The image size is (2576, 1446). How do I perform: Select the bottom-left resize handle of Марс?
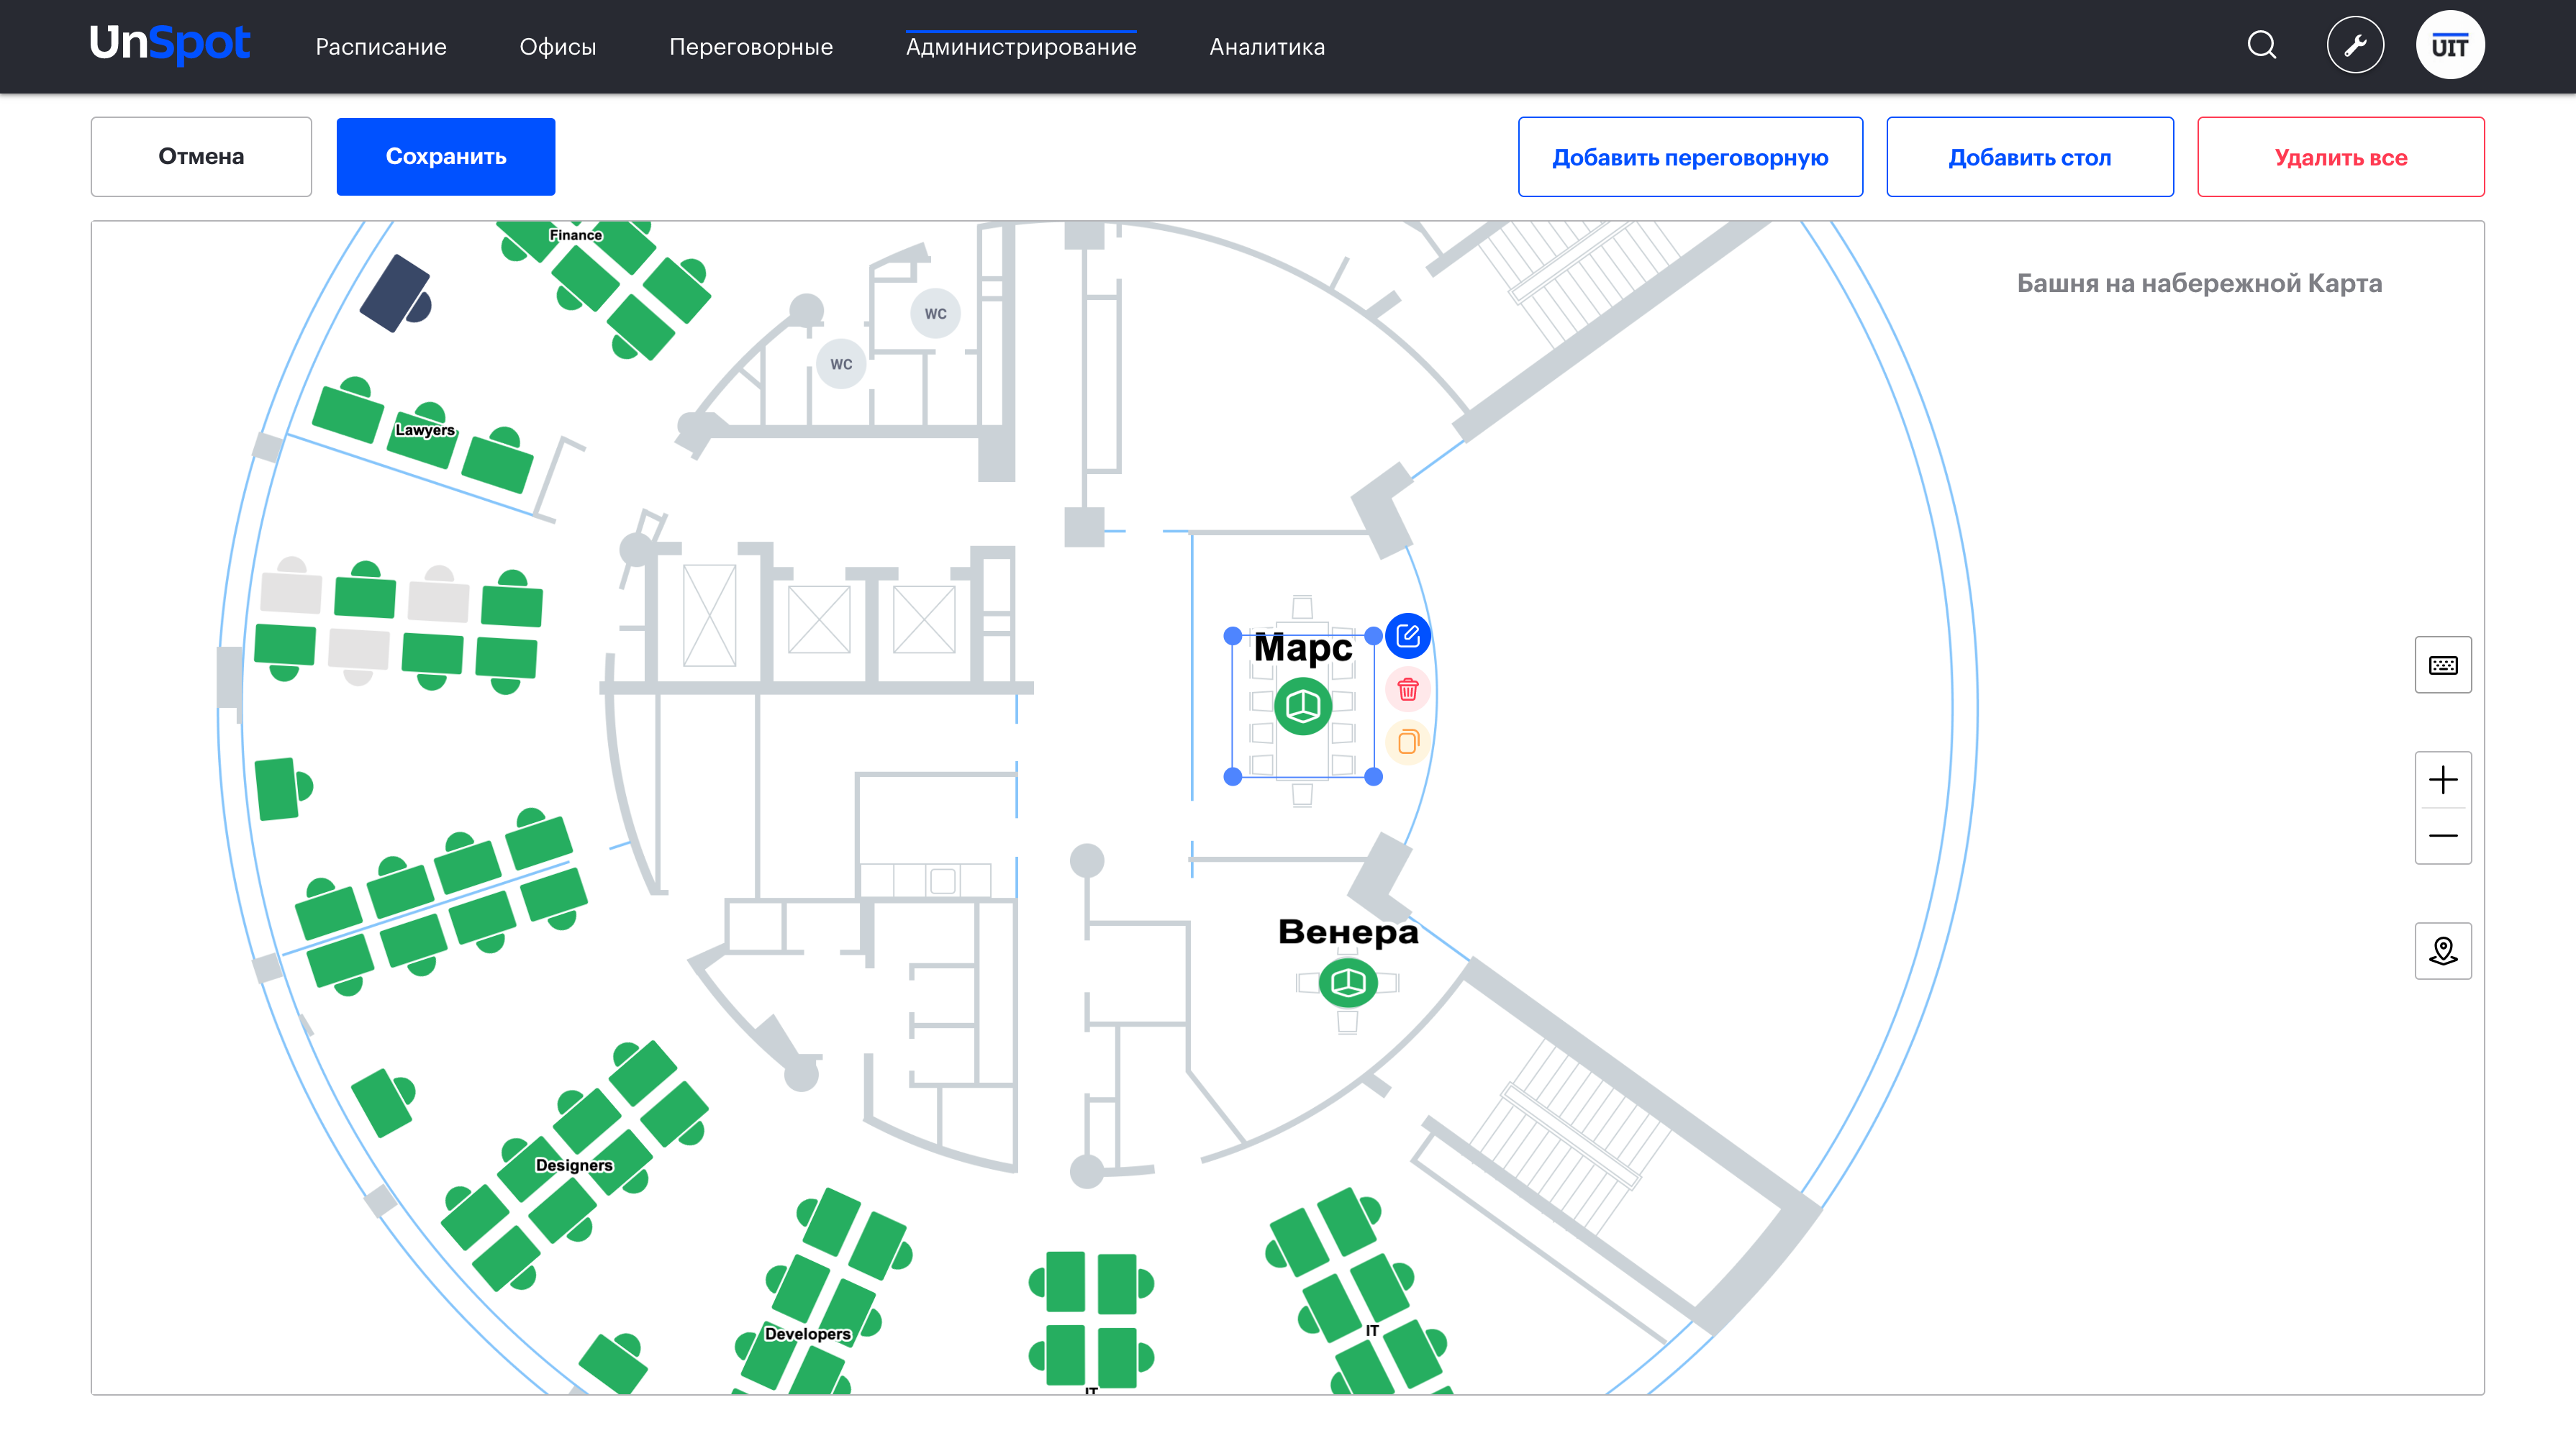1233,777
